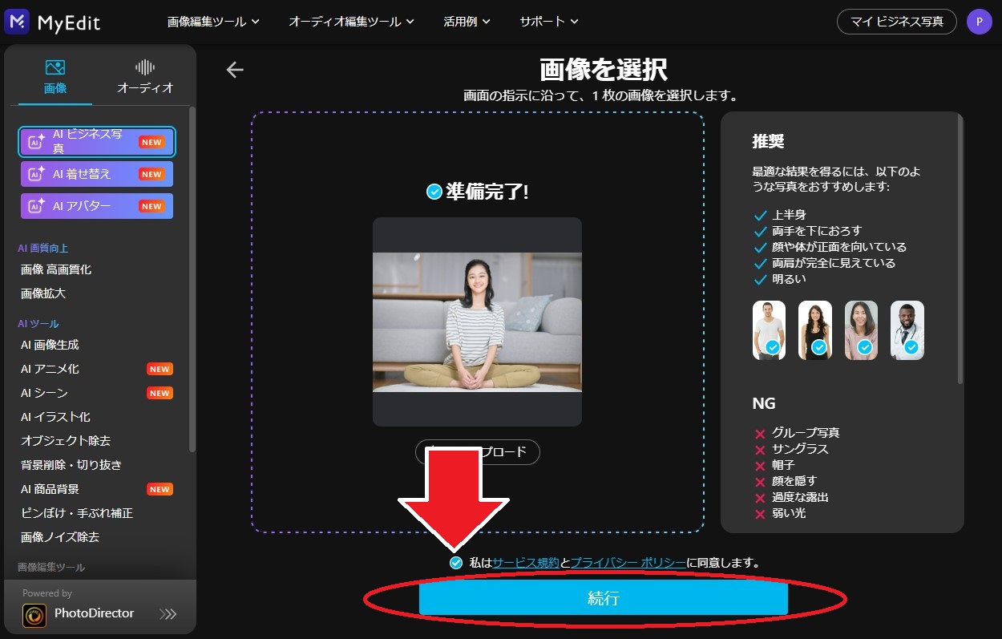1002x639 pixels.
Task: Click the MyEdit logo icon
Action: click(x=17, y=22)
